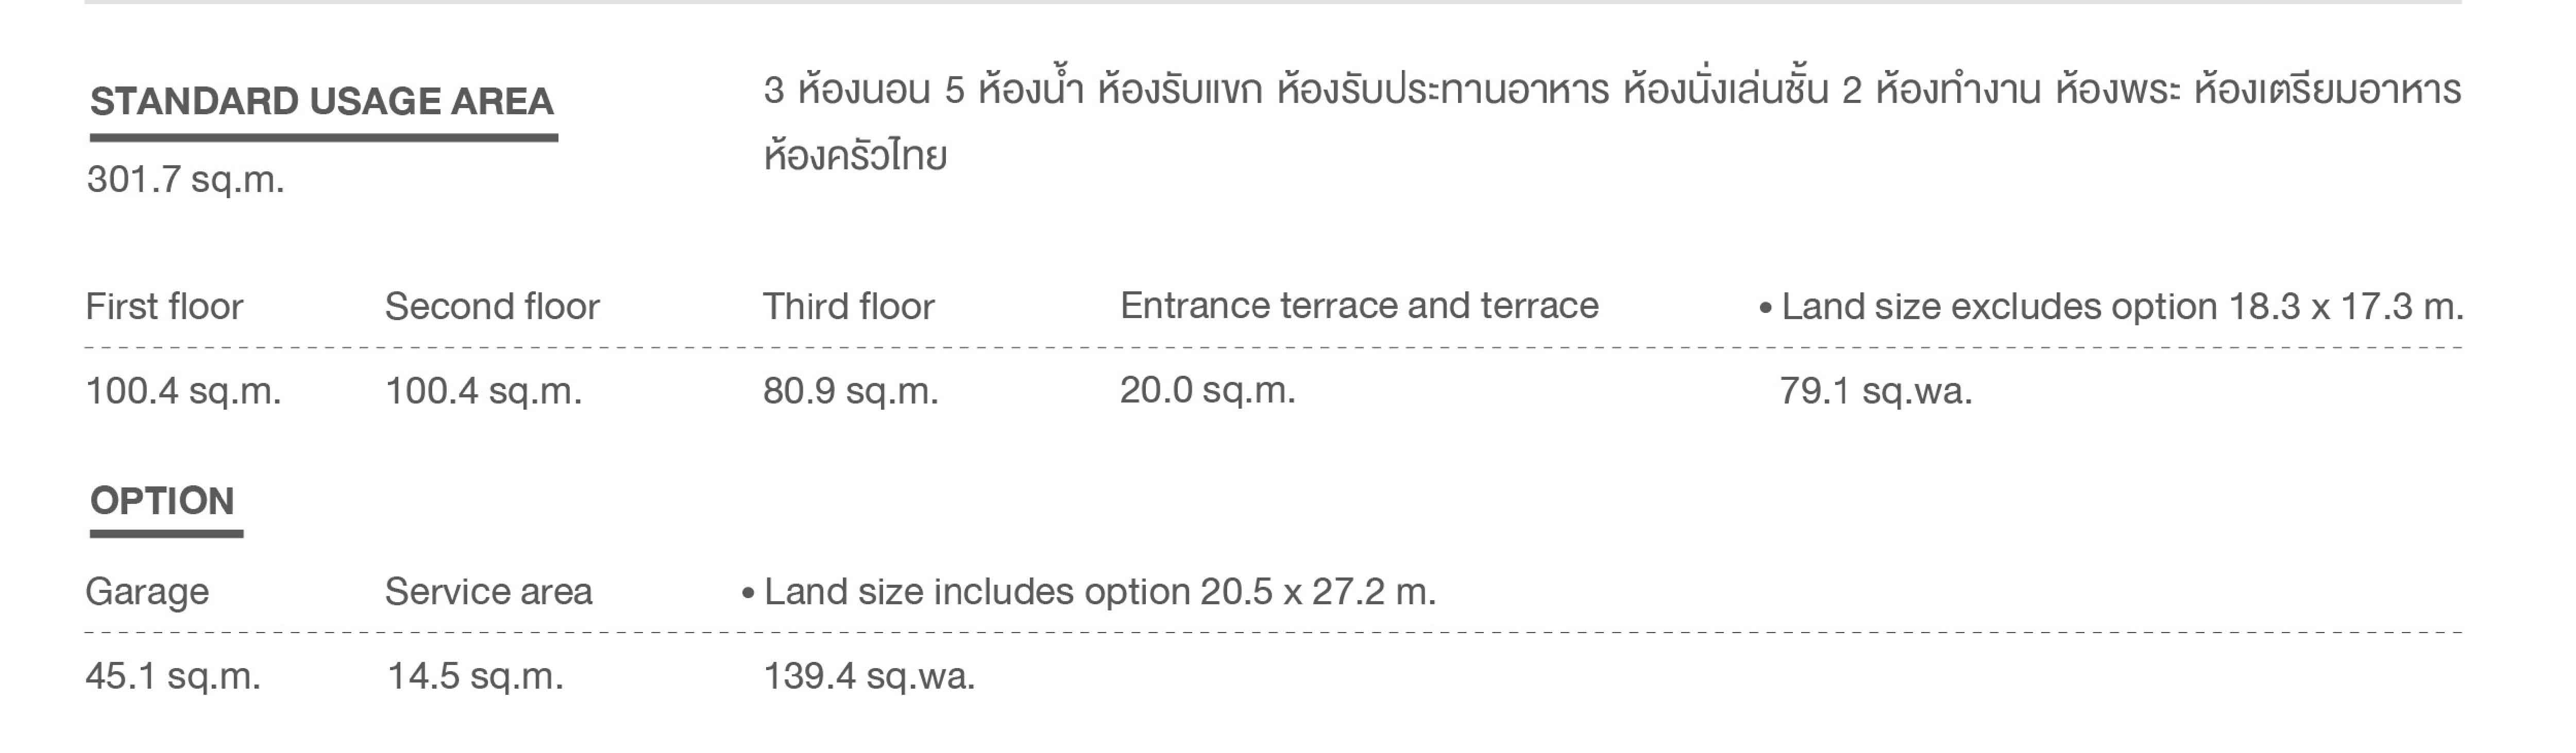Click Entrance terrace and terrace label
This screenshot has width=2576, height=753.
click(x=1359, y=306)
